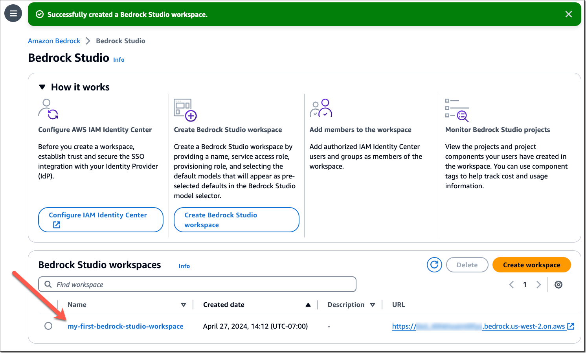Viewport: 586px width, 353px height.
Task: Open the workspace bedrock.us-west-2.on.aws URL
Action: tap(478, 326)
